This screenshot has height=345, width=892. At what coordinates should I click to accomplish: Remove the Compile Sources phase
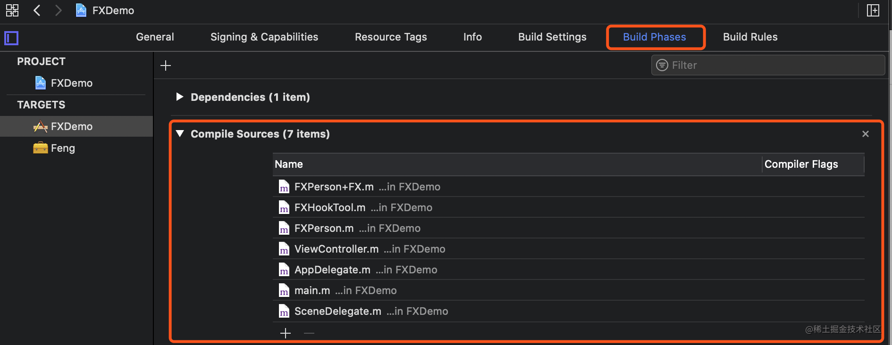[866, 134]
